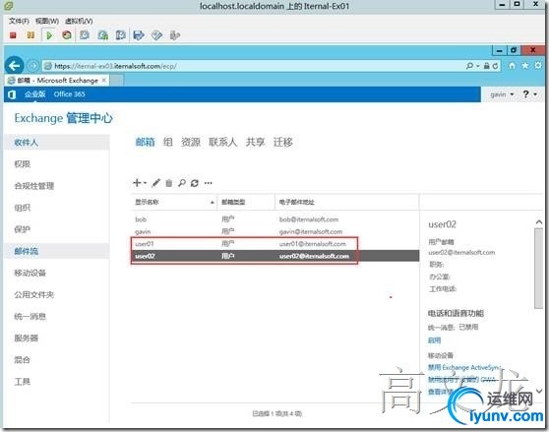Click the take snapshot icon

click(x=85, y=35)
